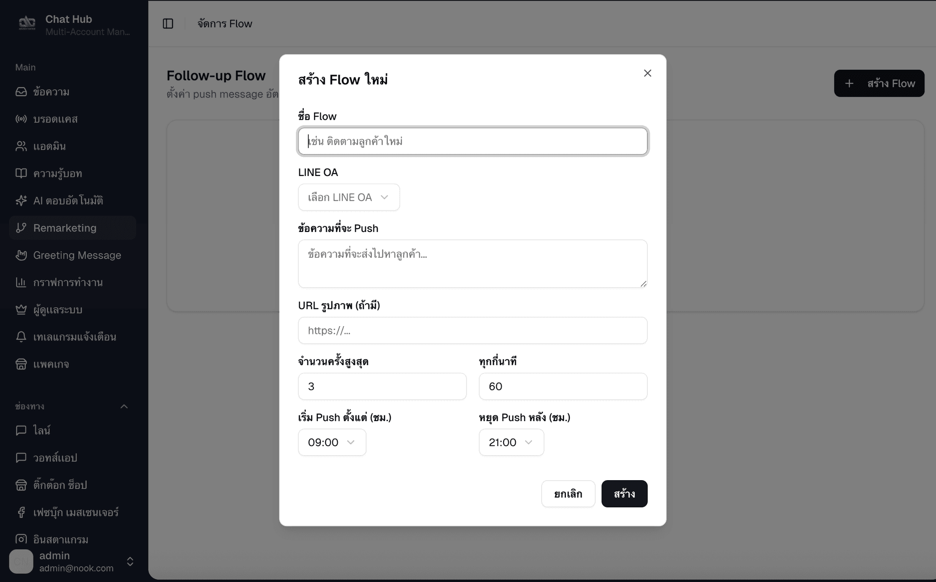Open the 21:00 stop time dropdown

coord(511,443)
